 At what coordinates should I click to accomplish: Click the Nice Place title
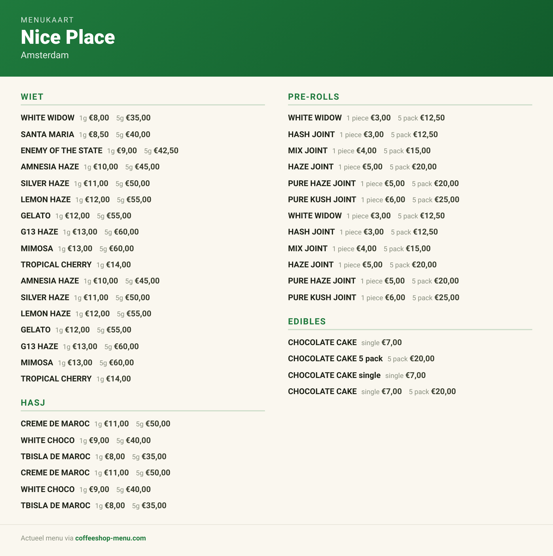68,37
